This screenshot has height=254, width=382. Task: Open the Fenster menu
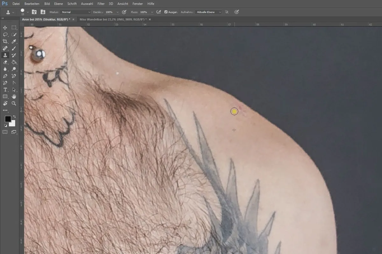pos(138,4)
